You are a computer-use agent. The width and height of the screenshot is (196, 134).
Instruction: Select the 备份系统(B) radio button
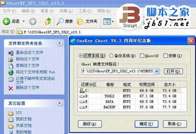111,56
